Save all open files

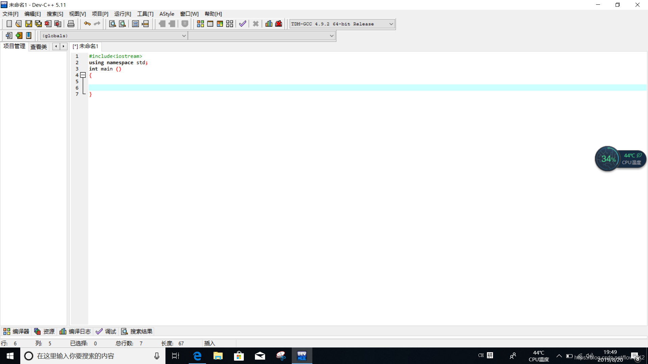(38, 24)
